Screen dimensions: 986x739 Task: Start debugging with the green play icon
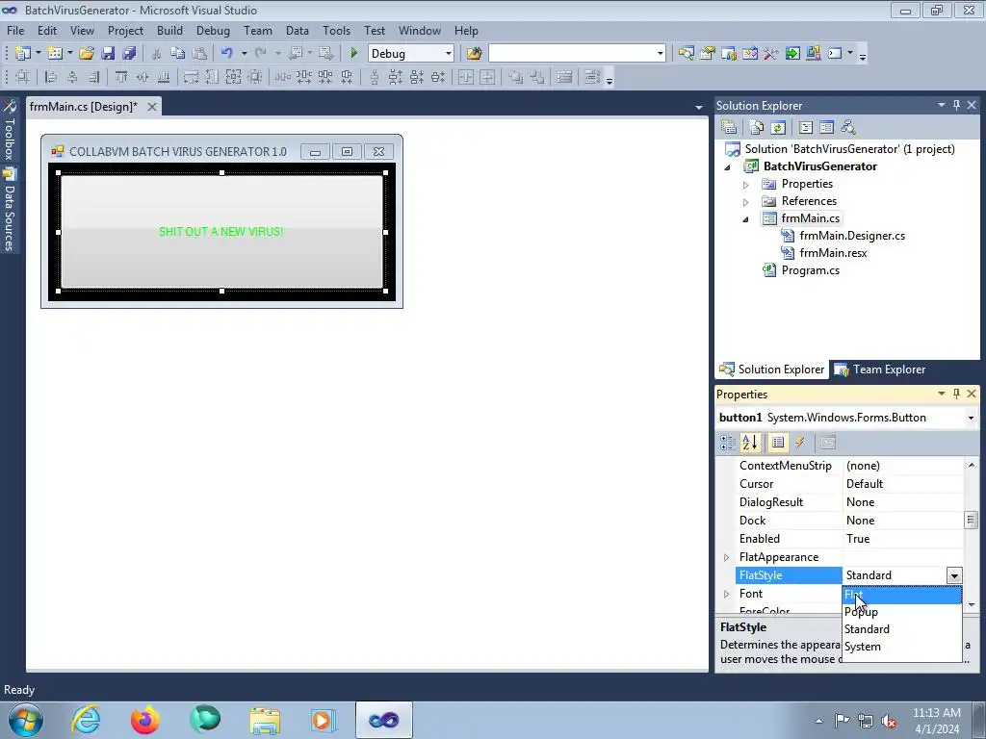[353, 54]
